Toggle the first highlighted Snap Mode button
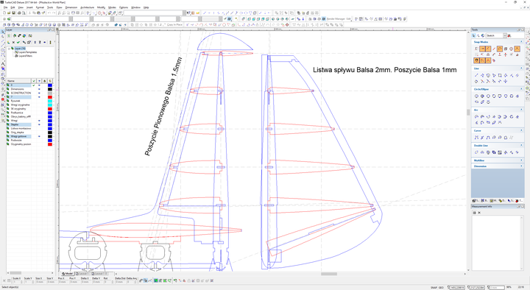Image resolution: width=530 pixels, height=290 pixels. point(482,49)
